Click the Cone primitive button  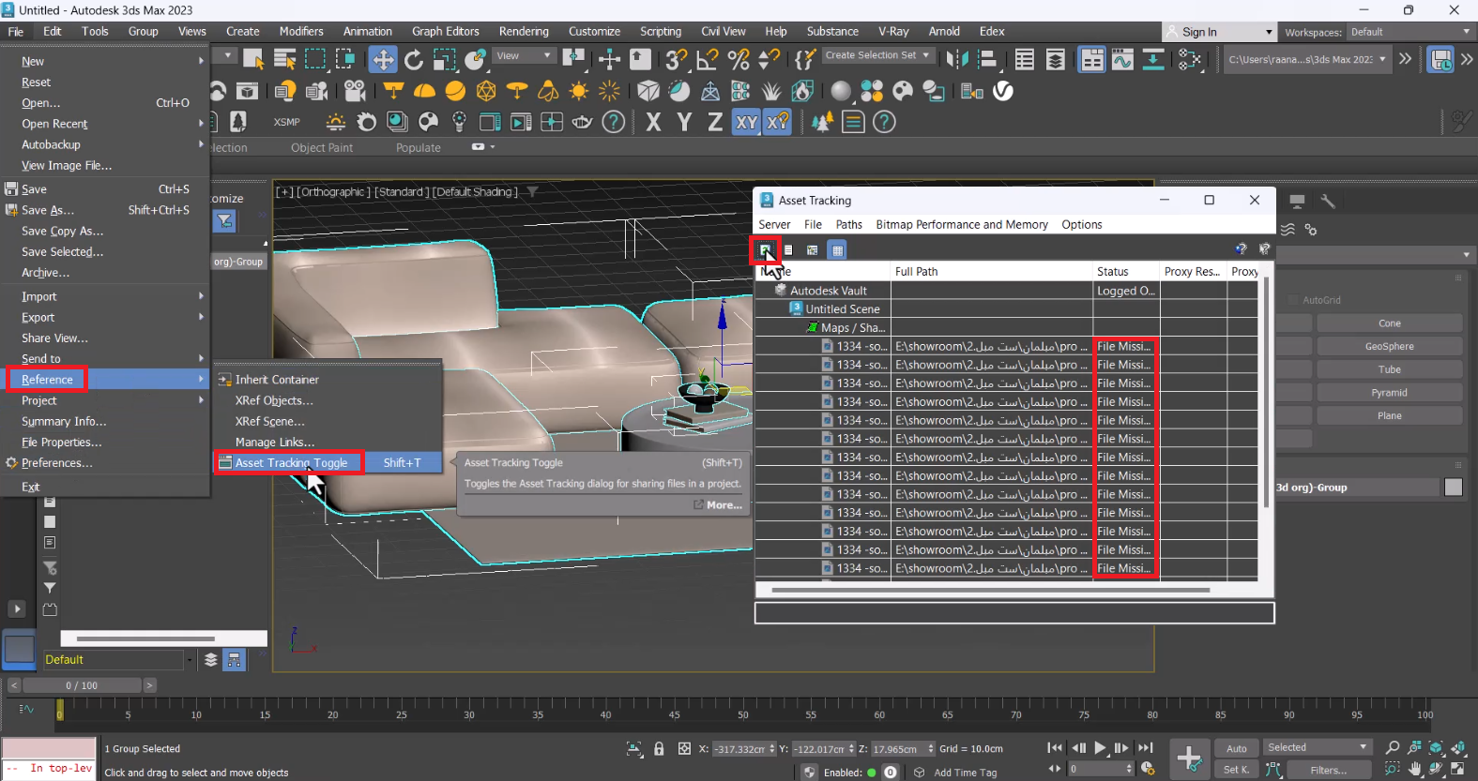click(x=1389, y=323)
